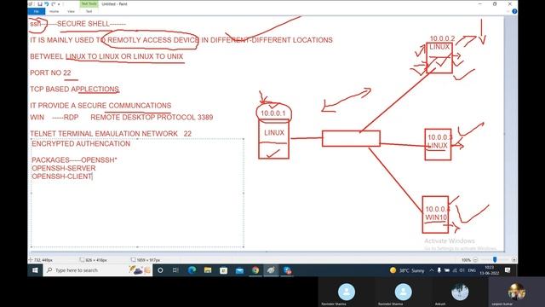Open Microsoft Store from the taskbar
545x307 pixels.
(x=223, y=270)
